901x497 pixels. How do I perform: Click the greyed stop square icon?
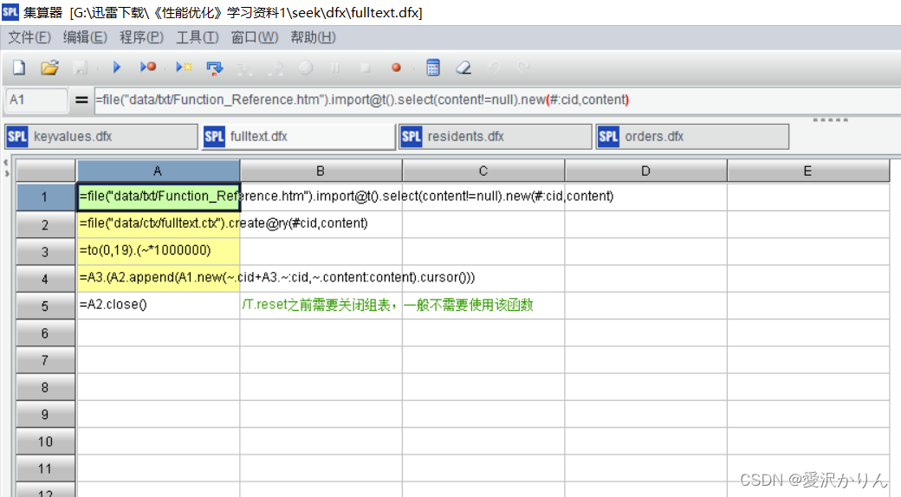point(365,68)
